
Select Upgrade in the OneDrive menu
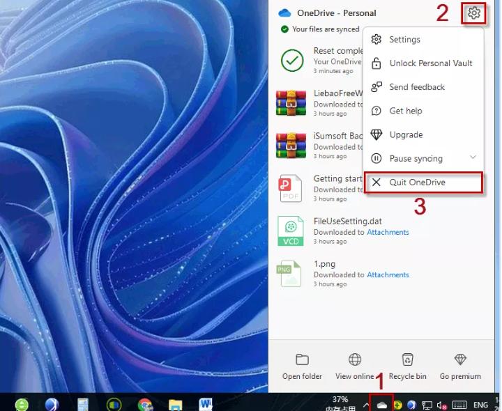423,134
